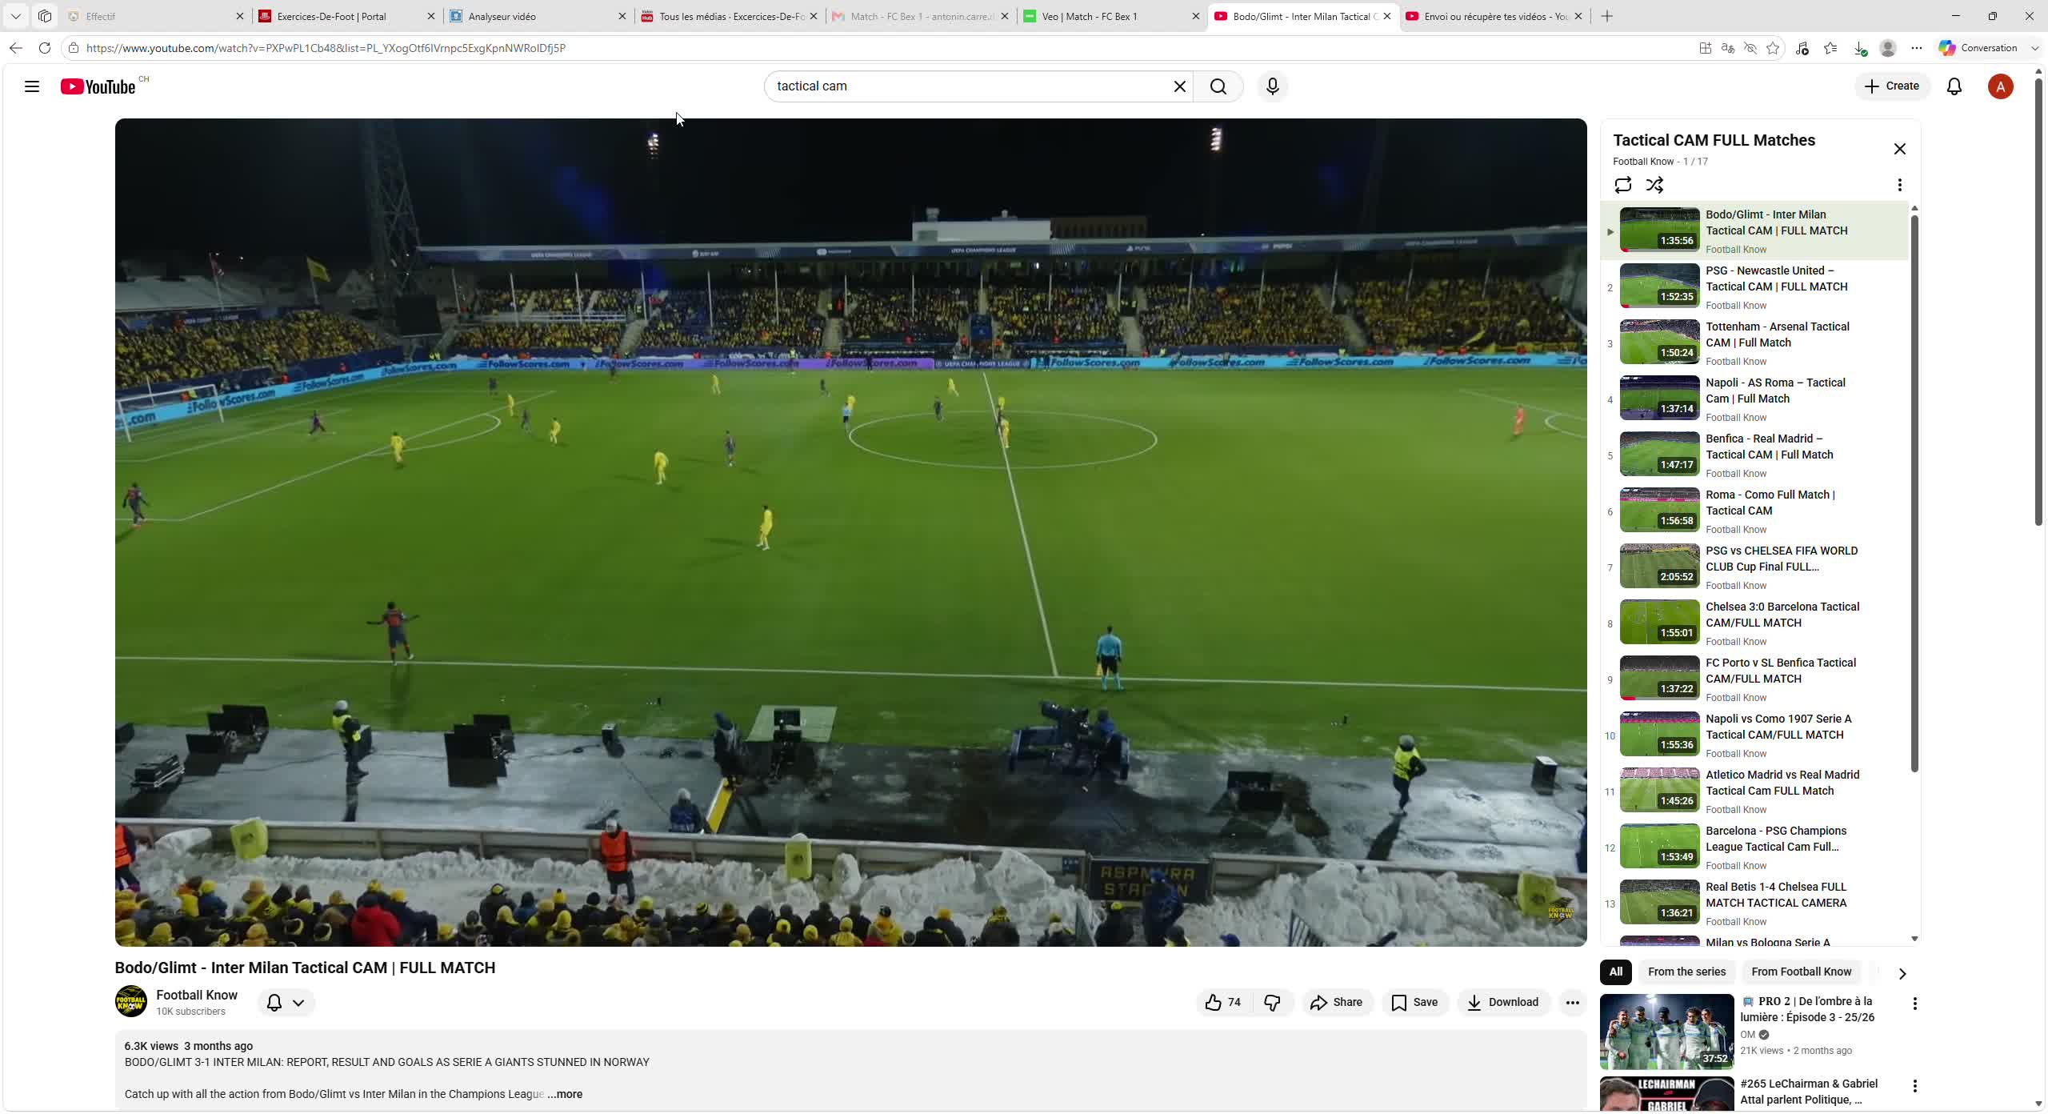The width and height of the screenshot is (2048, 1114).
Task: Open tab search dropdown arrow
Action: [x=15, y=16]
